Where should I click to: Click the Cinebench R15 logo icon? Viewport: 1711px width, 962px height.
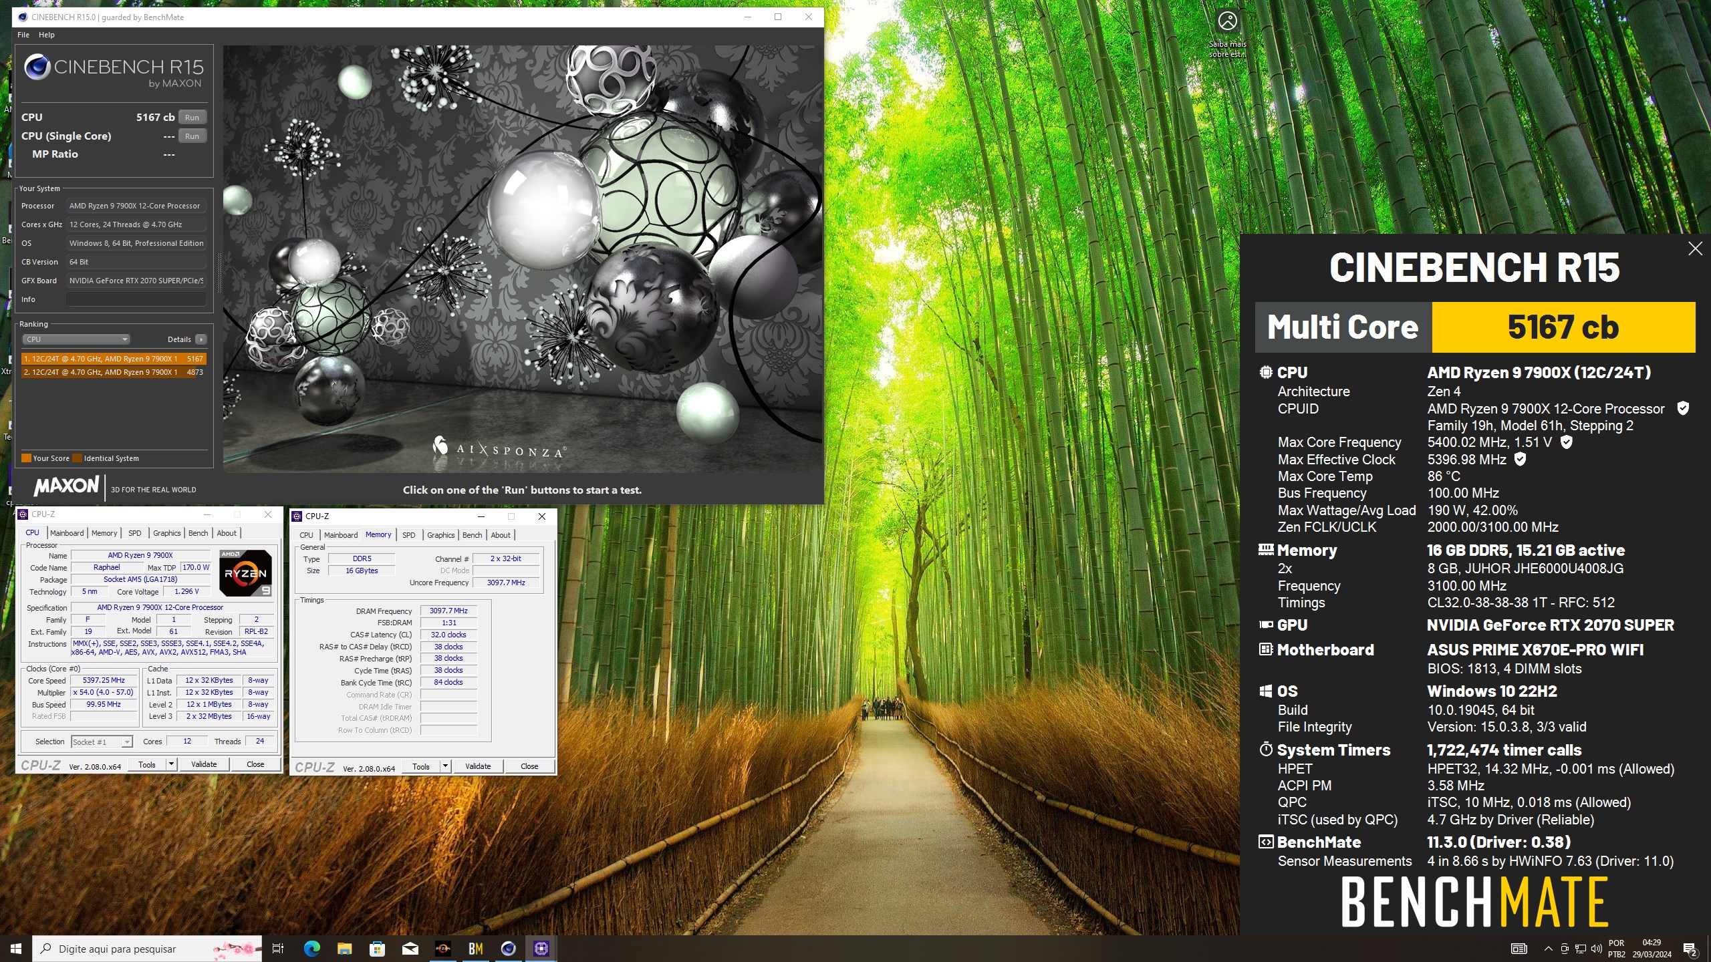[37, 67]
